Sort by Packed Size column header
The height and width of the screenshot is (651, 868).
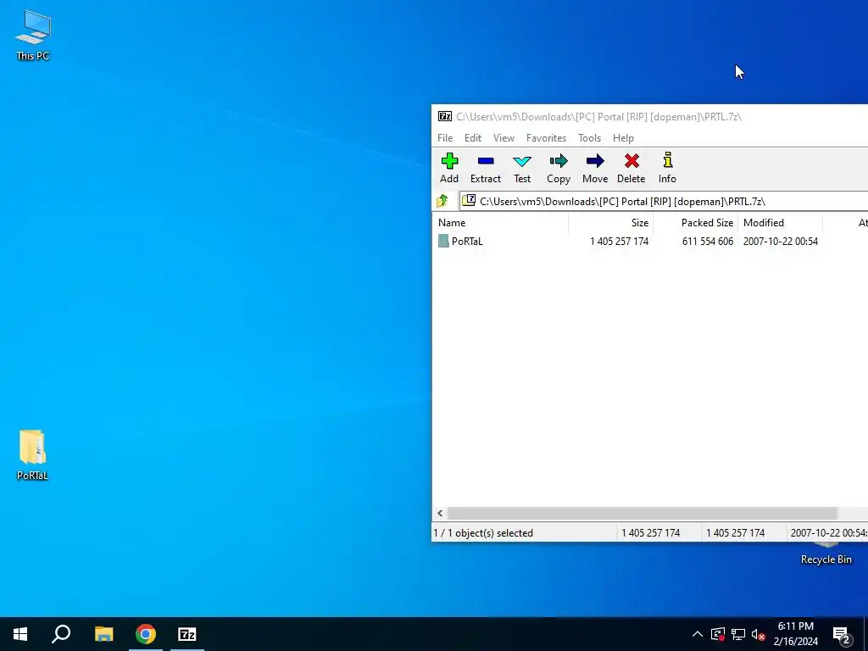pyautogui.click(x=695, y=223)
